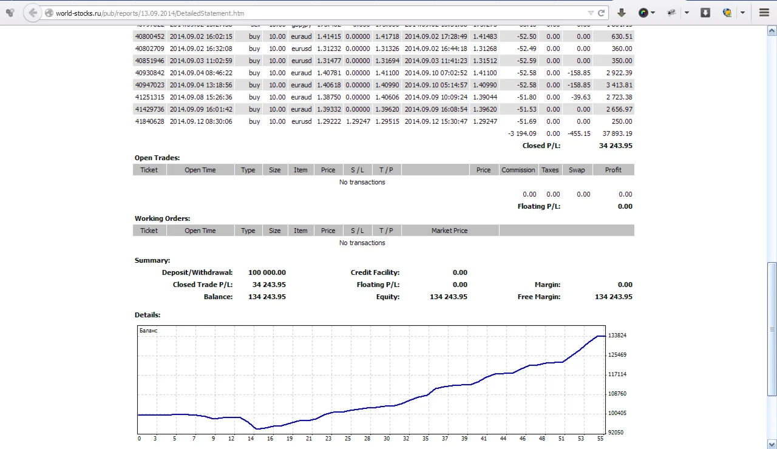Click the Profit column header in Open Trades

point(612,170)
